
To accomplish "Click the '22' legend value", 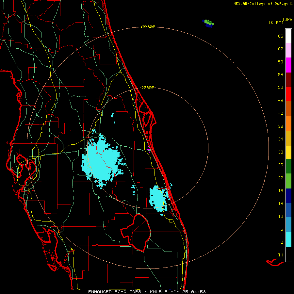I will 281,178.
